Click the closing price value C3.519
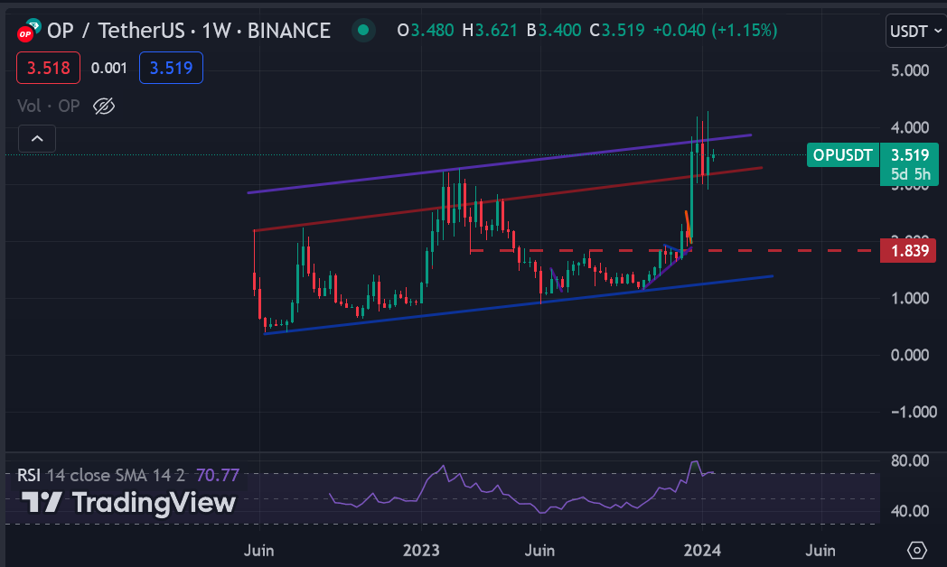The width and height of the screenshot is (947, 567). tap(617, 30)
